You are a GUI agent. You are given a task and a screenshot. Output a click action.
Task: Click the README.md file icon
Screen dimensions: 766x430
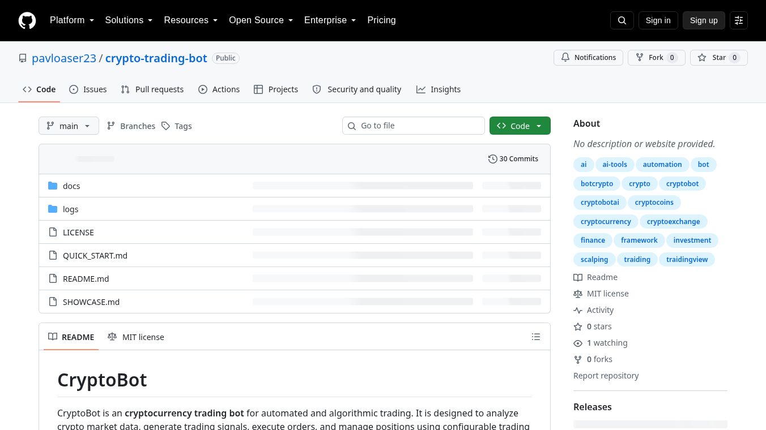53,278
